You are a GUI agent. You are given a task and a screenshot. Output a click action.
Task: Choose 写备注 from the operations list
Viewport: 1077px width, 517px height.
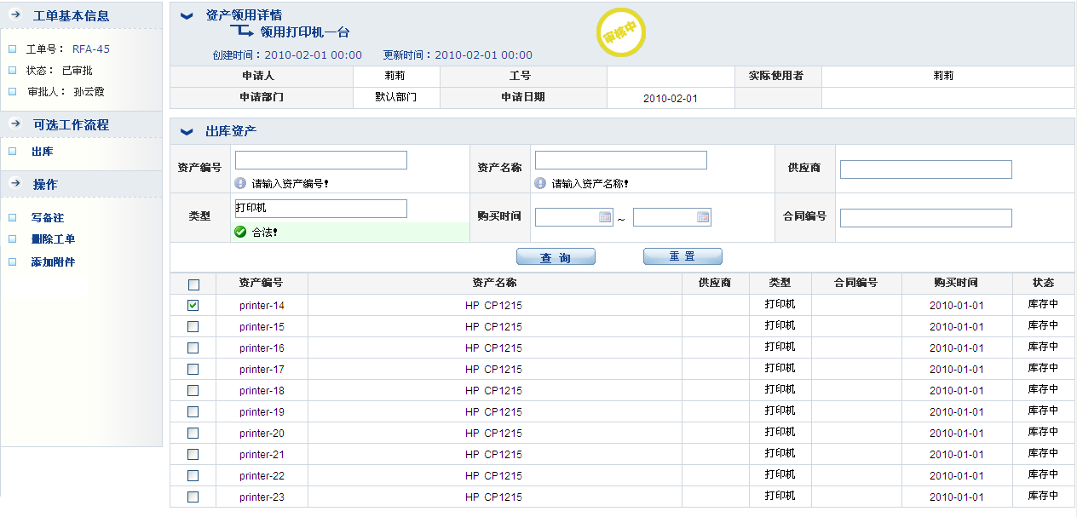(x=47, y=218)
